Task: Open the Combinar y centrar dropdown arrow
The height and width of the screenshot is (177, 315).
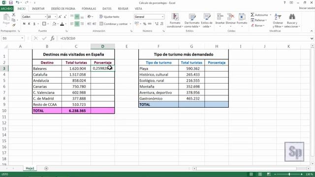Action: (130, 24)
